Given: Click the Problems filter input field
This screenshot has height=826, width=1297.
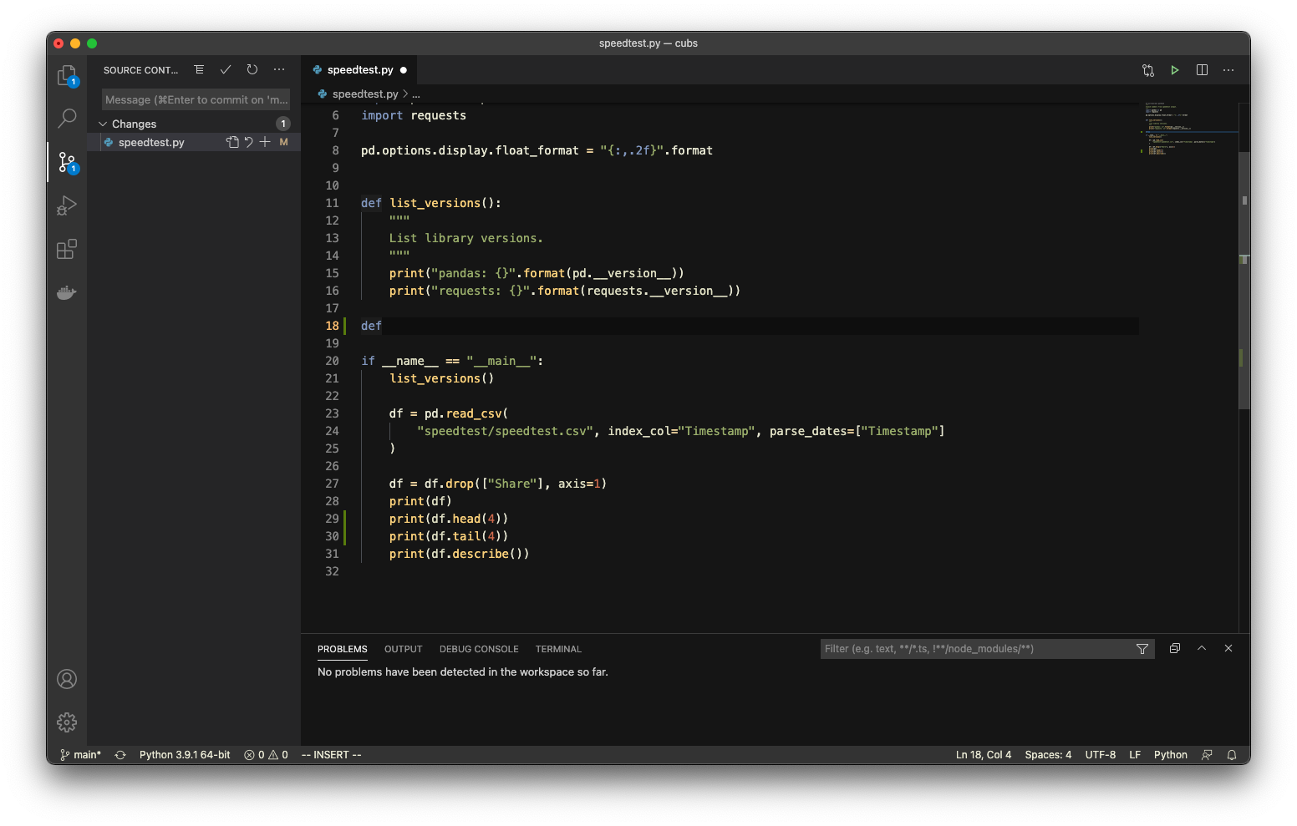Looking at the screenshot, I should pyautogui.click(x=961, y=648).
